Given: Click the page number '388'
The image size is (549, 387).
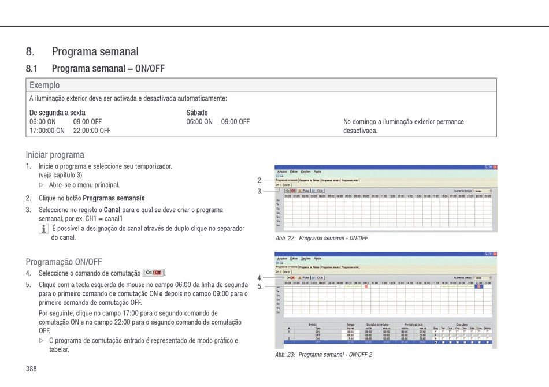Looking at the screenshot, I should click(x=31, y=369).
